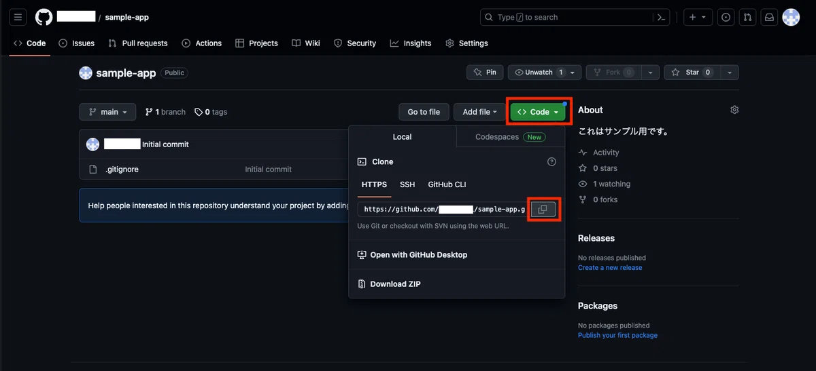Screen dimensions: 816x371
Task: Open the command palette icon in search bar
Action: (x=660, y=17)
